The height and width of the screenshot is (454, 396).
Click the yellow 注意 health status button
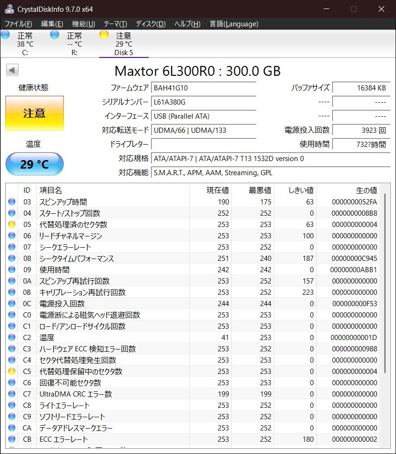pyautogui.click(x=34, y=113)
